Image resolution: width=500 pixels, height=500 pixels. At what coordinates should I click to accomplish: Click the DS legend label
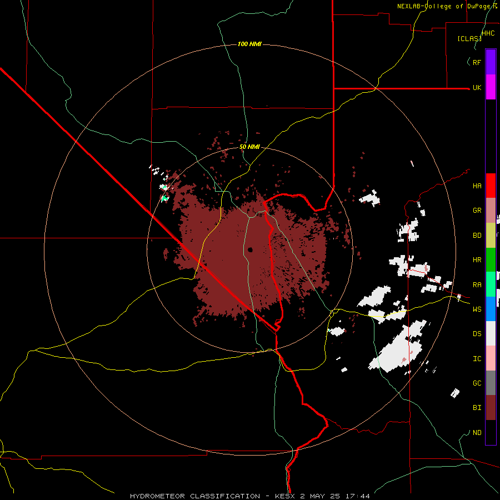coord(477,334)
